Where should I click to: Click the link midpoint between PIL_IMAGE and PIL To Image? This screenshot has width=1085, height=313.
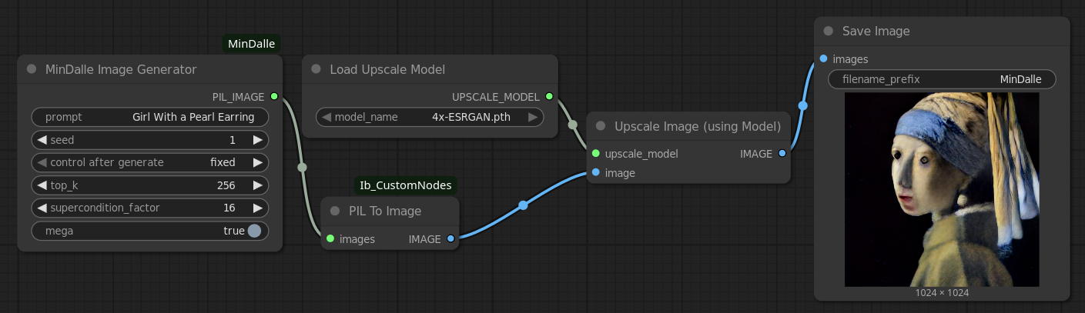pyautogui.click(x=303, y=167)
